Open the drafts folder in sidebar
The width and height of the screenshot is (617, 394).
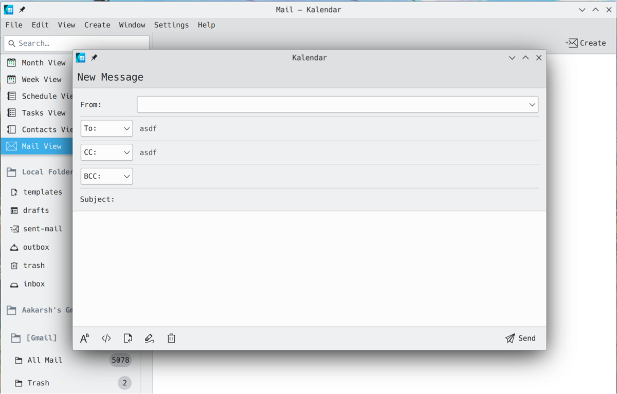click(x=35, y=210)
